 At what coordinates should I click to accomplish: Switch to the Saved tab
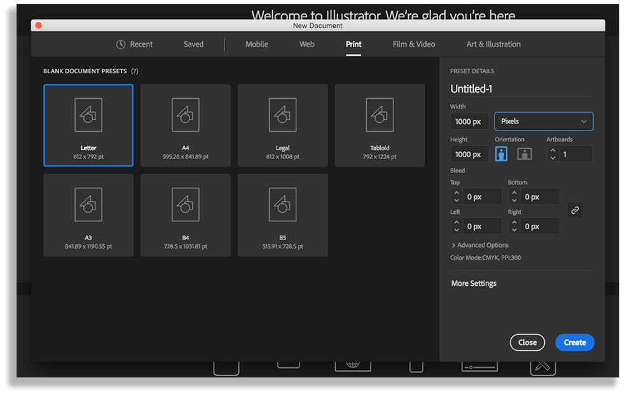coord(193,45)
